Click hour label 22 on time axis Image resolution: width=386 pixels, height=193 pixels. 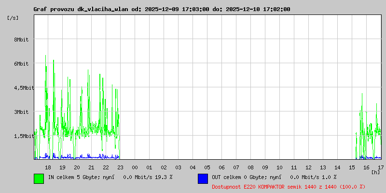[x=106, y=167]
